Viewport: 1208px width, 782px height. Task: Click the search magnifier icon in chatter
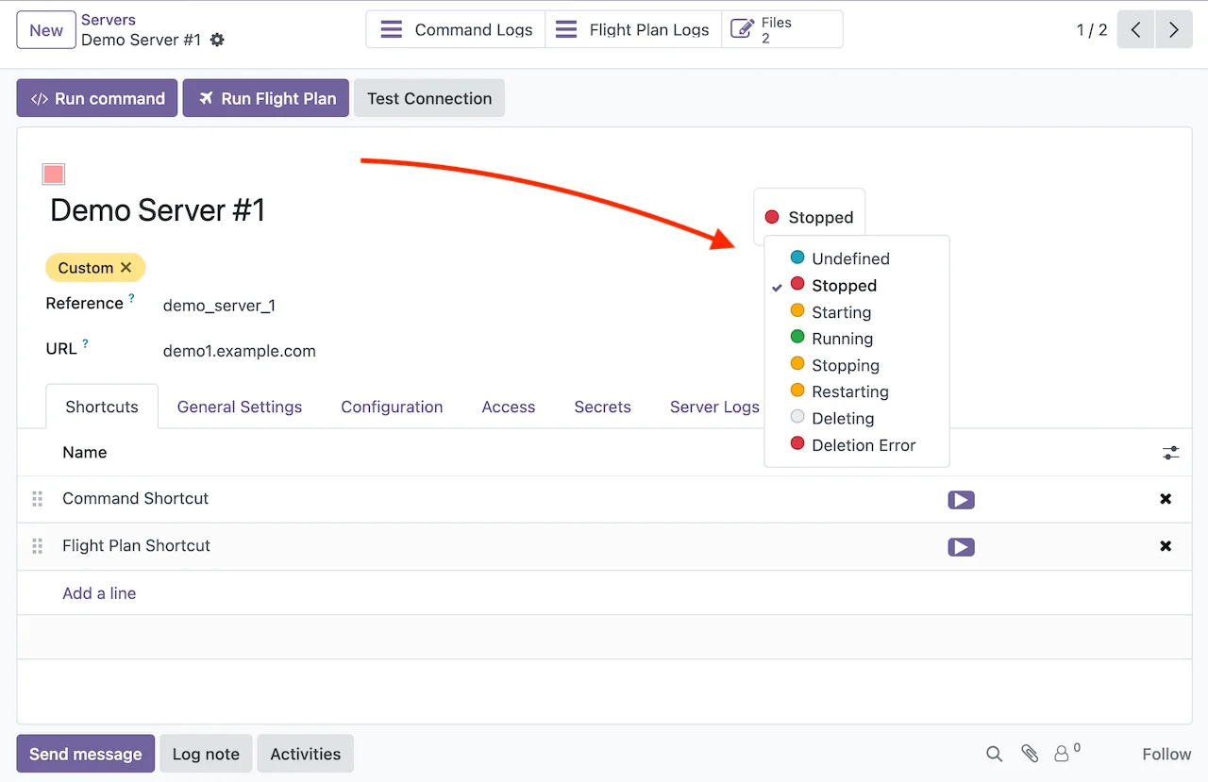point(994,754)
